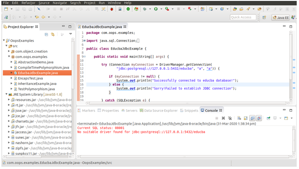
Task: Switch to the Data Source Explorer tab
Action: coord(158,111)
